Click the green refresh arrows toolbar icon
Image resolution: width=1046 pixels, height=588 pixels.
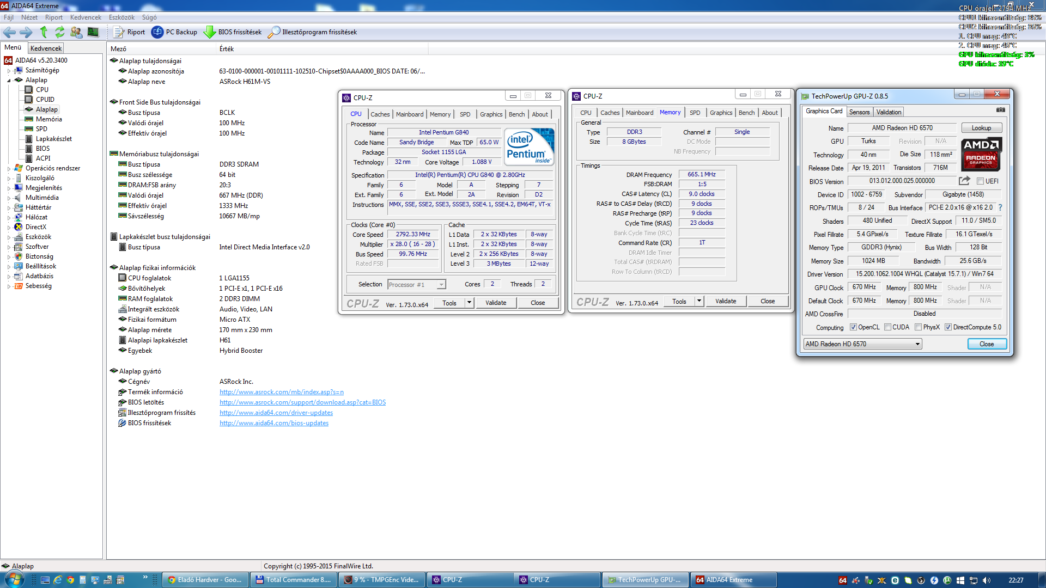click(x=60, y=32)
